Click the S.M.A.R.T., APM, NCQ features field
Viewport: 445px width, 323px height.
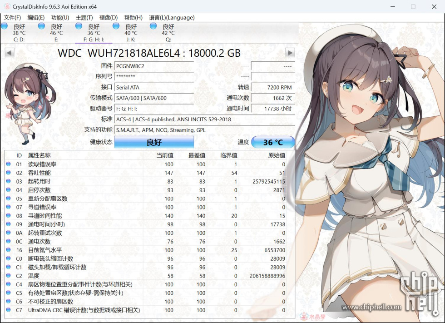tap(205, 130)
